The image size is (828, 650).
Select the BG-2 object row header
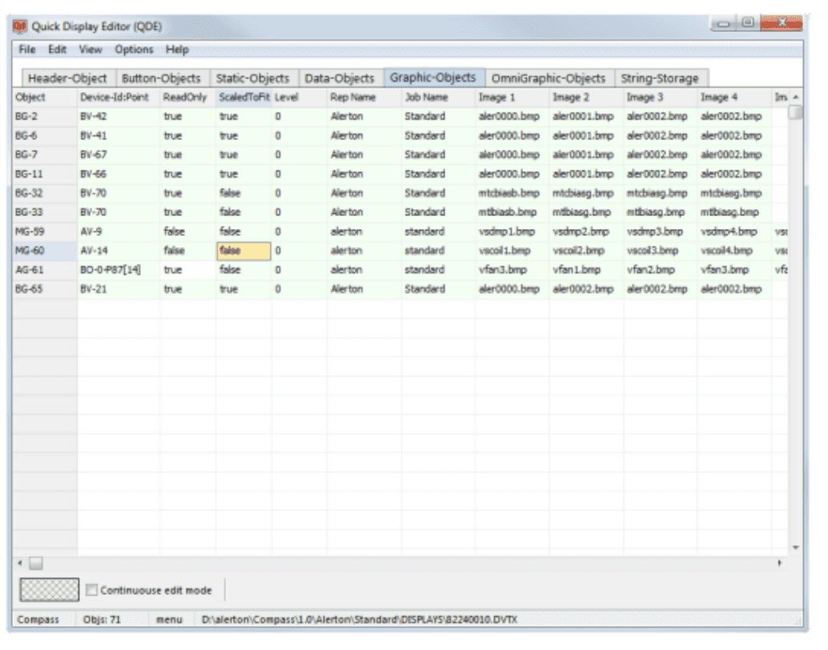[x=45, y=116]
